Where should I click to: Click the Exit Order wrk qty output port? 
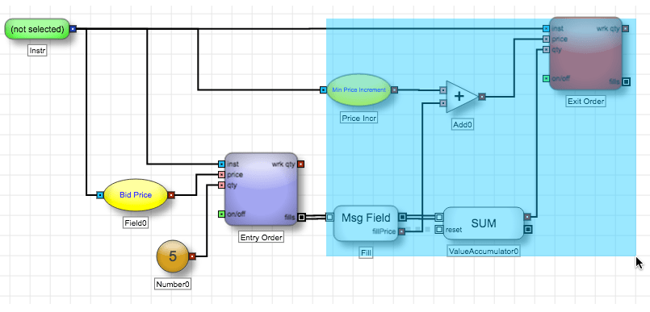tap(626, 28)
